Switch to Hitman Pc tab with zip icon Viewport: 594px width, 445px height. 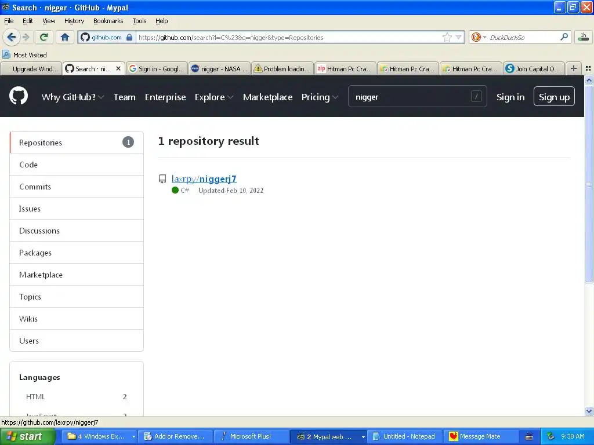pos(345,69)
